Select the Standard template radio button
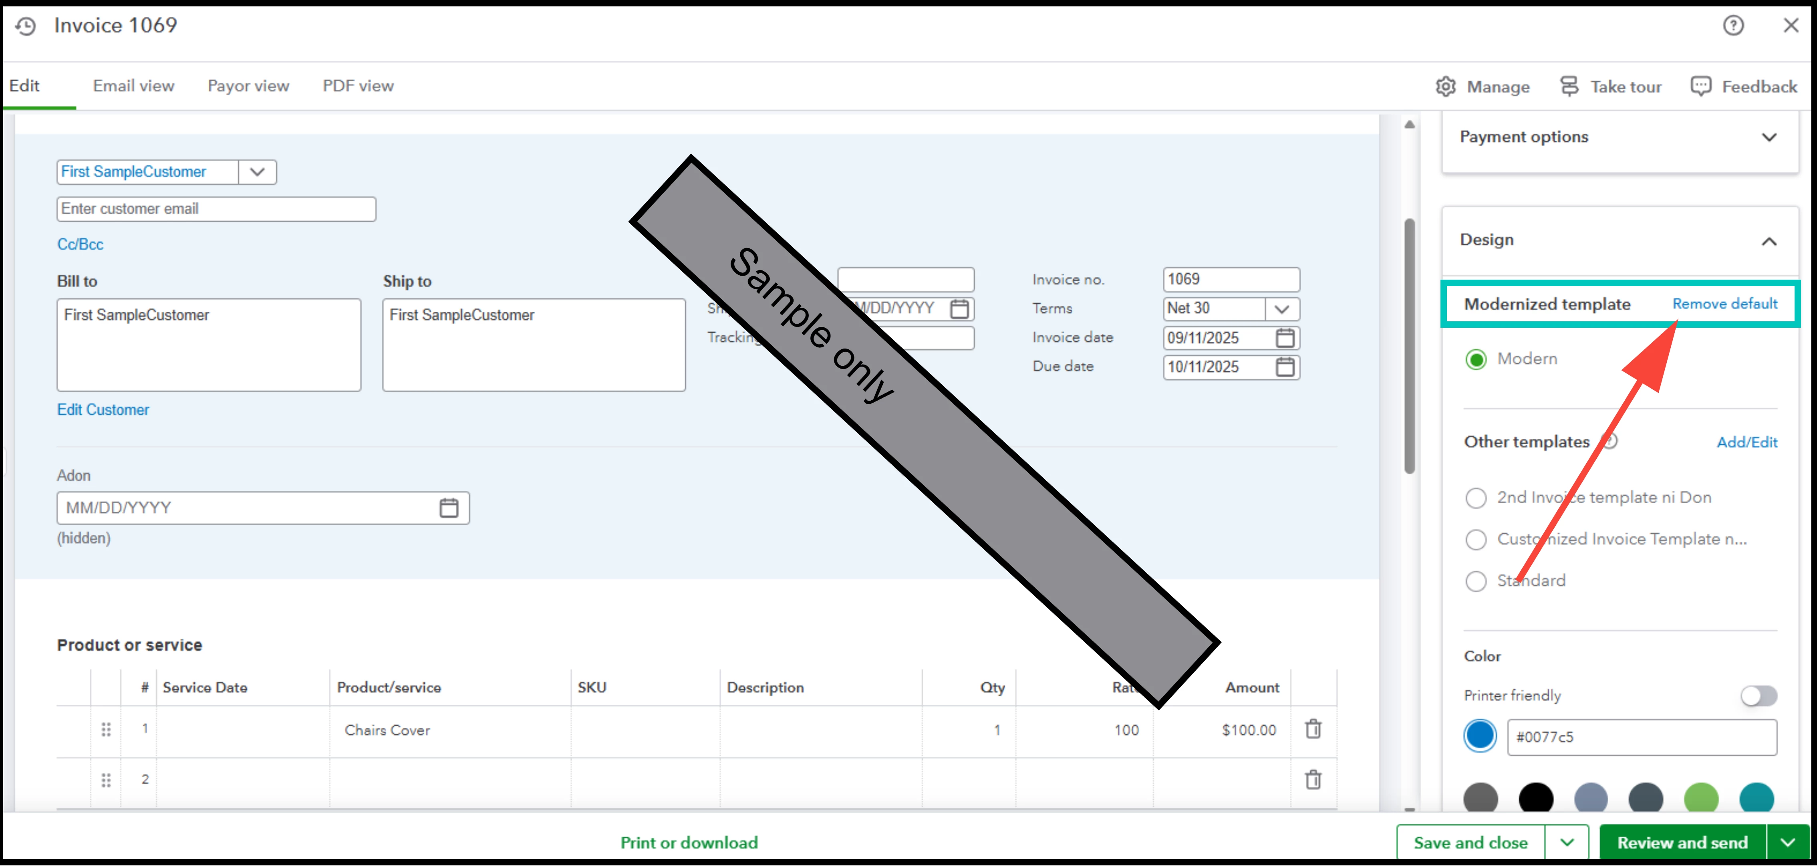This screenshot has width=1817, height=867. [1476, 581]
